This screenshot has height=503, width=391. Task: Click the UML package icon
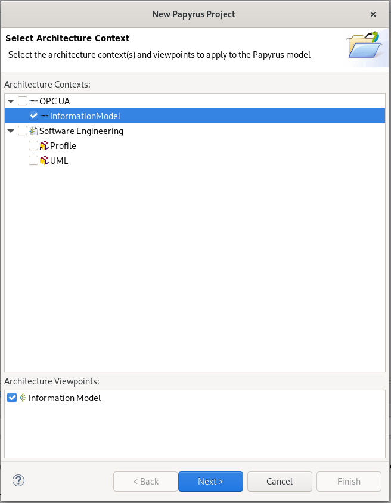(x=44, y=161)
